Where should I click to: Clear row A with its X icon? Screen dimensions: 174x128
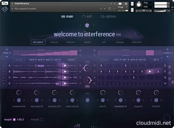pos(80,66)
